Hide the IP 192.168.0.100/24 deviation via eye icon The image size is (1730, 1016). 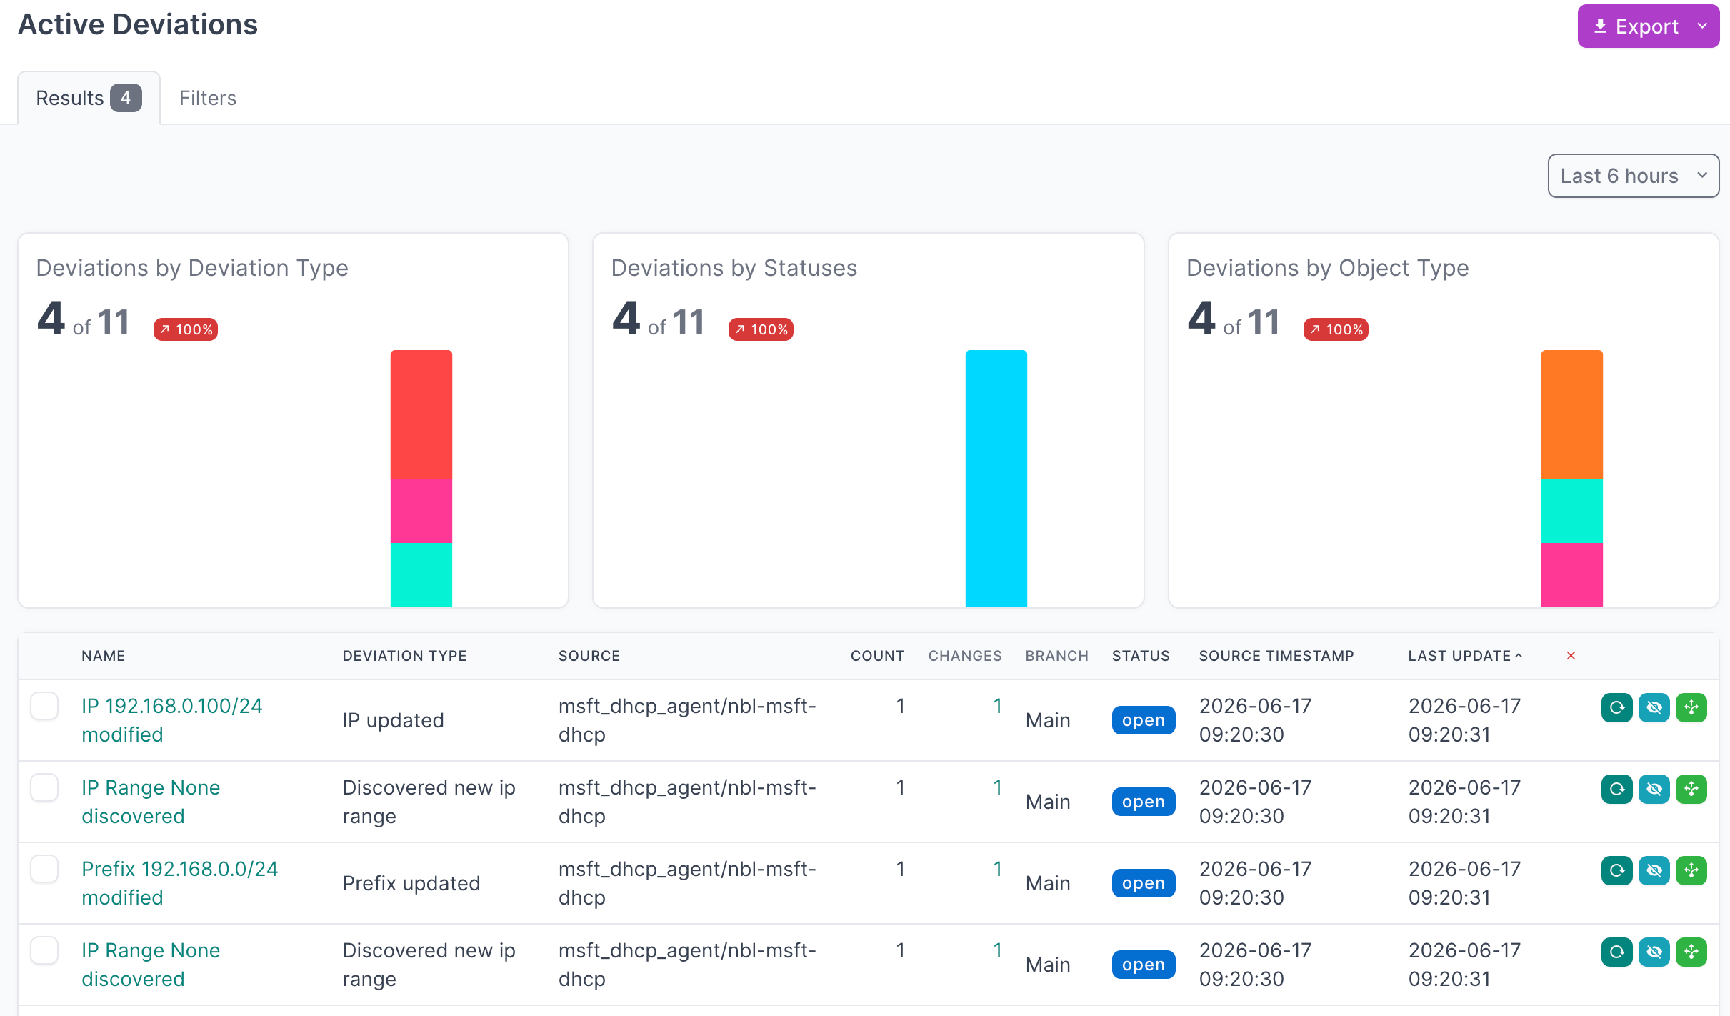1654,707
